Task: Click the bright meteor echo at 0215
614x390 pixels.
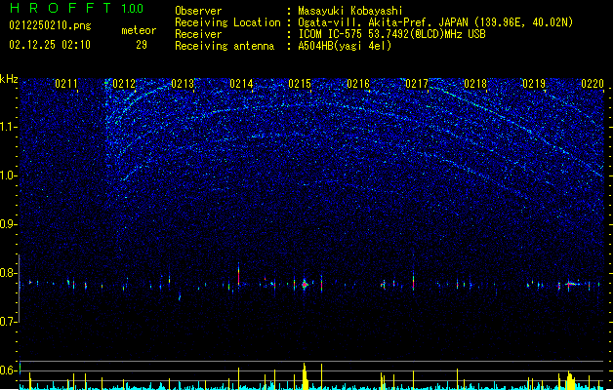Action: point(305,285)
